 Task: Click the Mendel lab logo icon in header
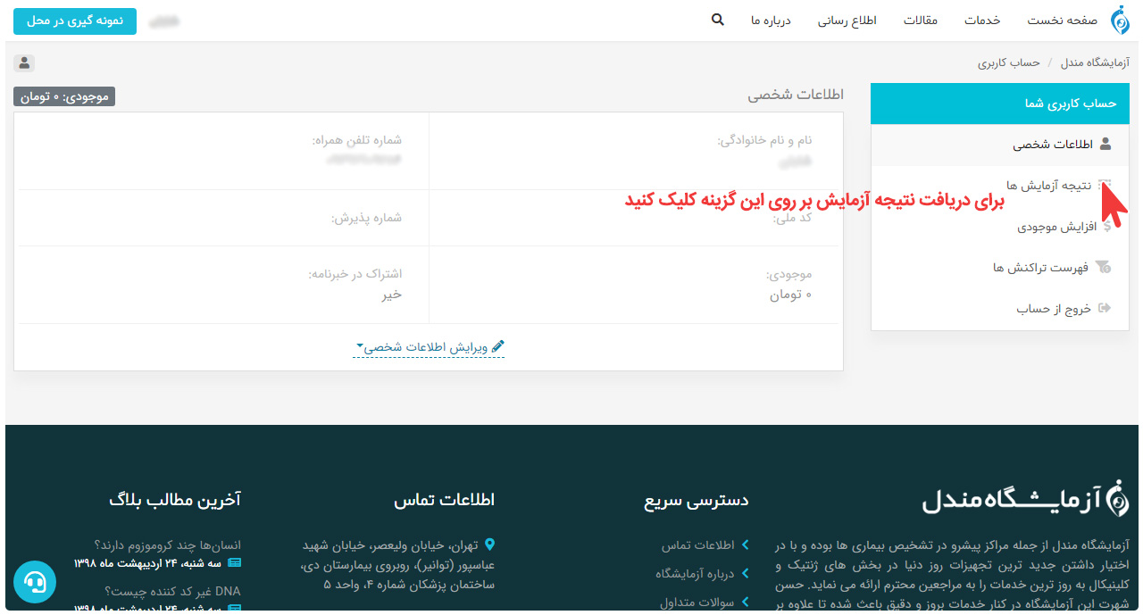(1119, 21)
